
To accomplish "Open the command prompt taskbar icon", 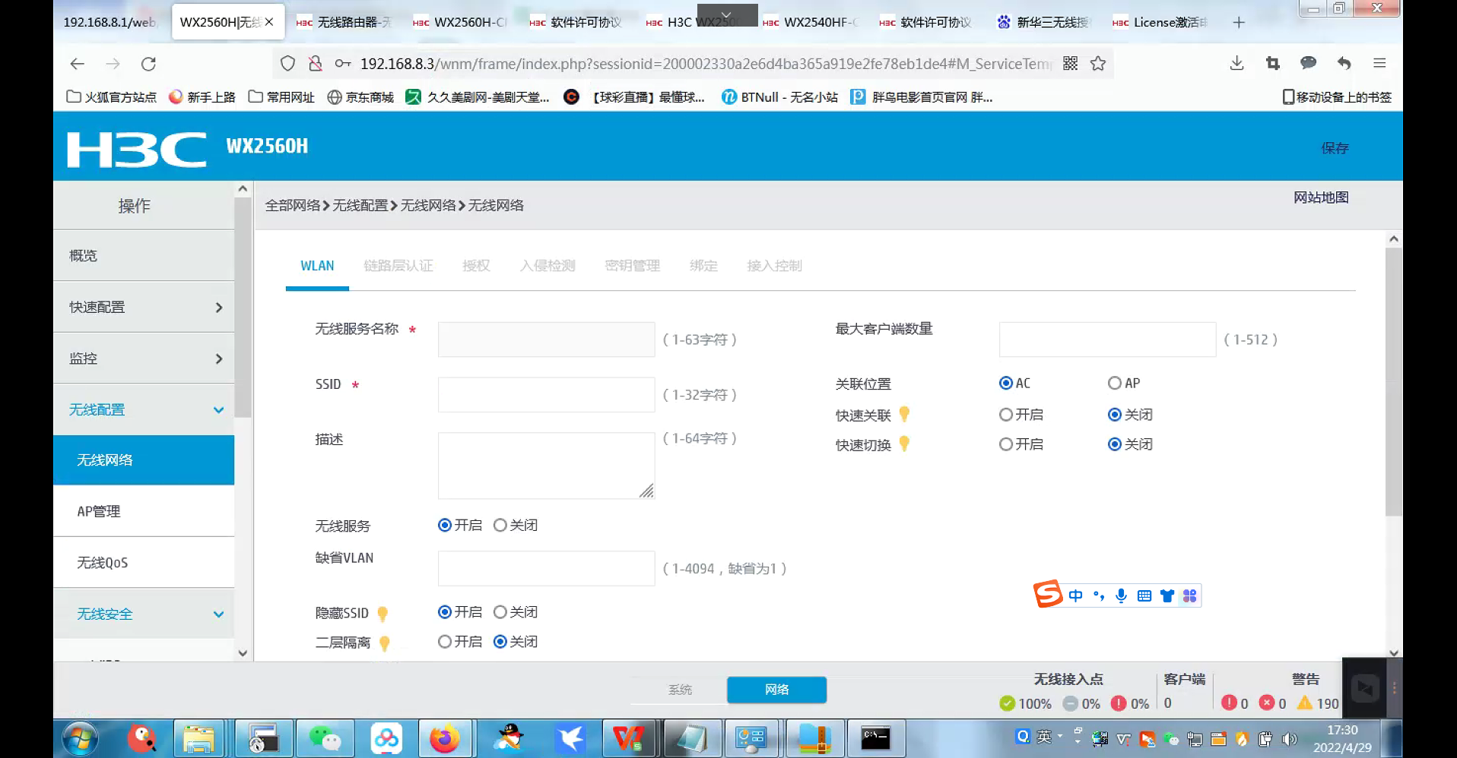I will coord(875,738).
